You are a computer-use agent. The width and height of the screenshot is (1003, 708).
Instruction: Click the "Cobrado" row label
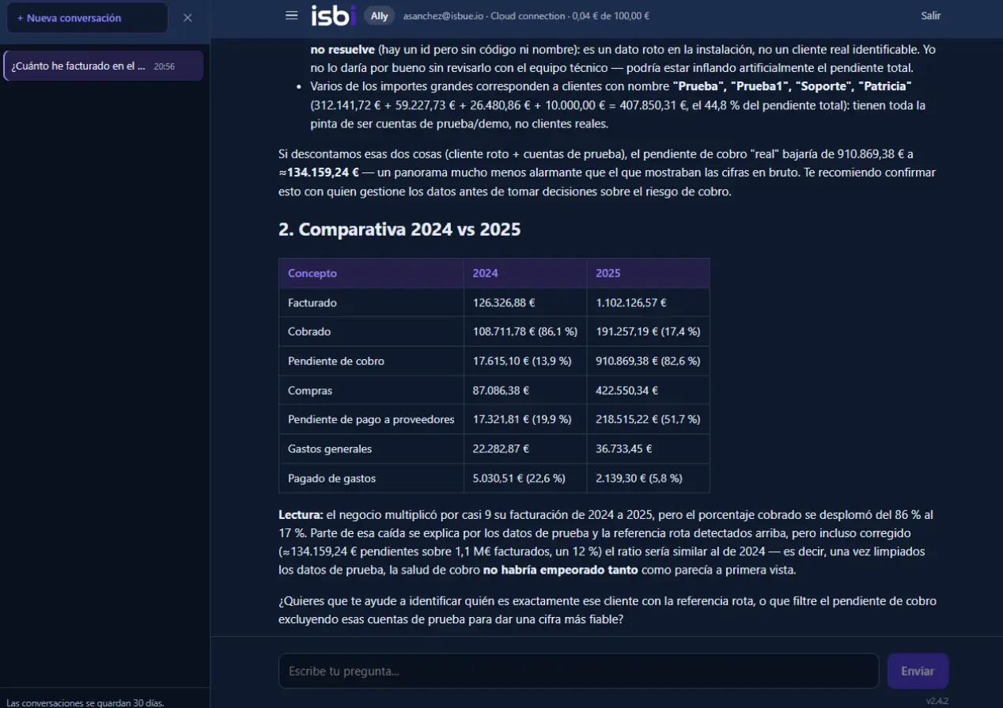(309, 331)
